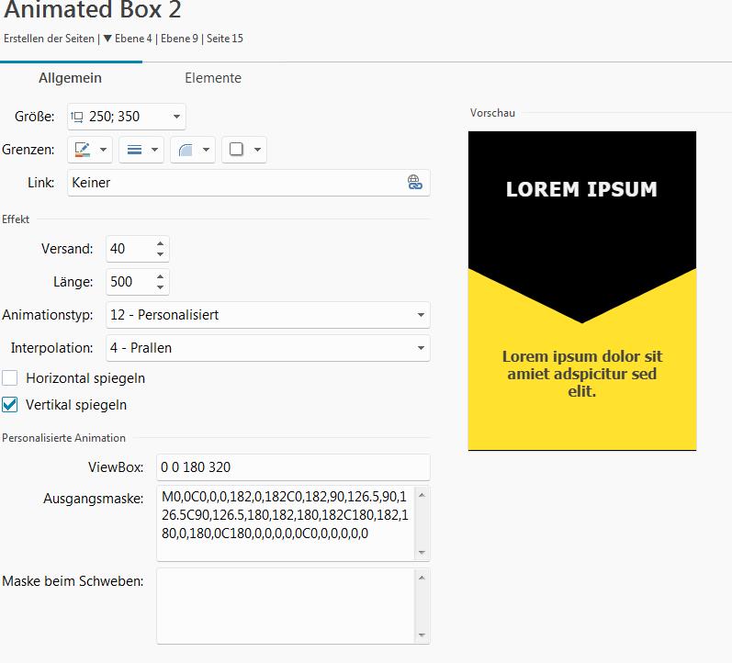Click the LOREM IPSUM preview heading
The image size is (732, 663).
[x=581, y=189]
